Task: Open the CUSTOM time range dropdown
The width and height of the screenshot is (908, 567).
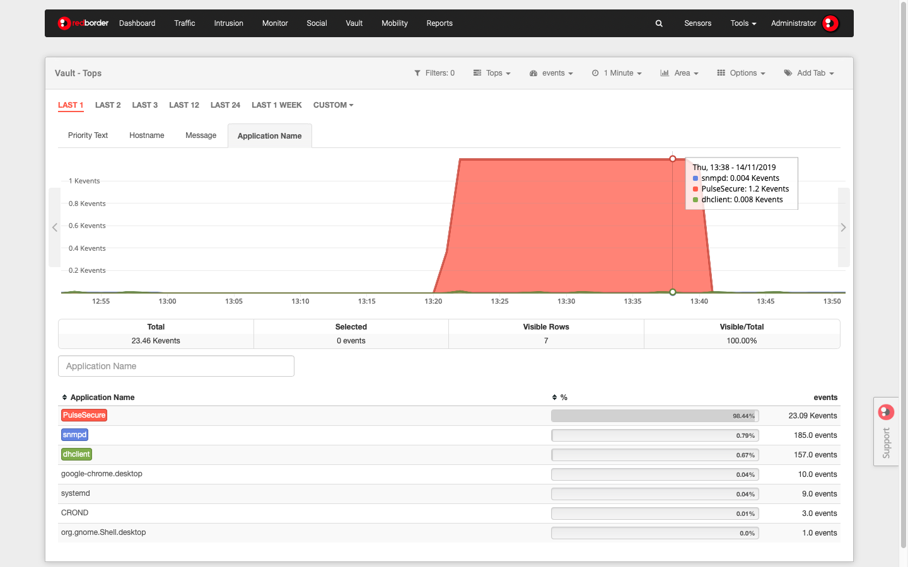Action: tap(334, 105)
